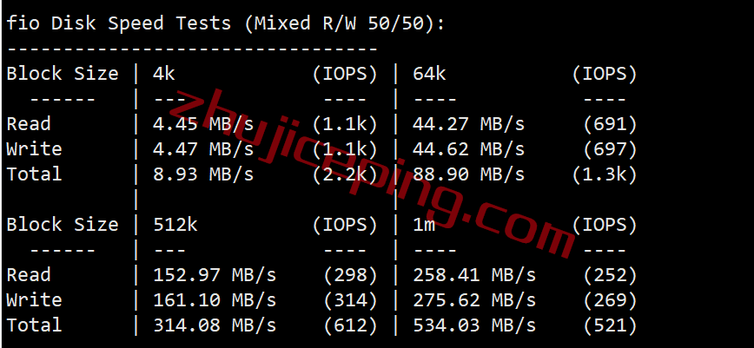
Task: Click the 512k write speed 161.10 MB/s
Action: point(215,300)
